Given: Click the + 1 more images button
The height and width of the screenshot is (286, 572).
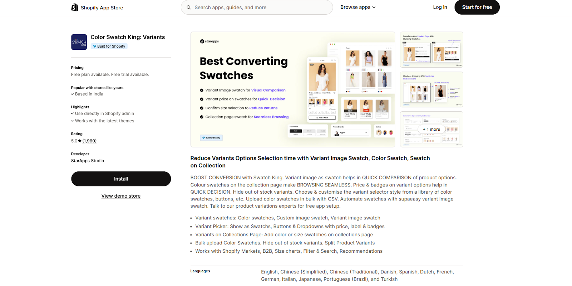Looking at the screenshot, I should [432, 129].
